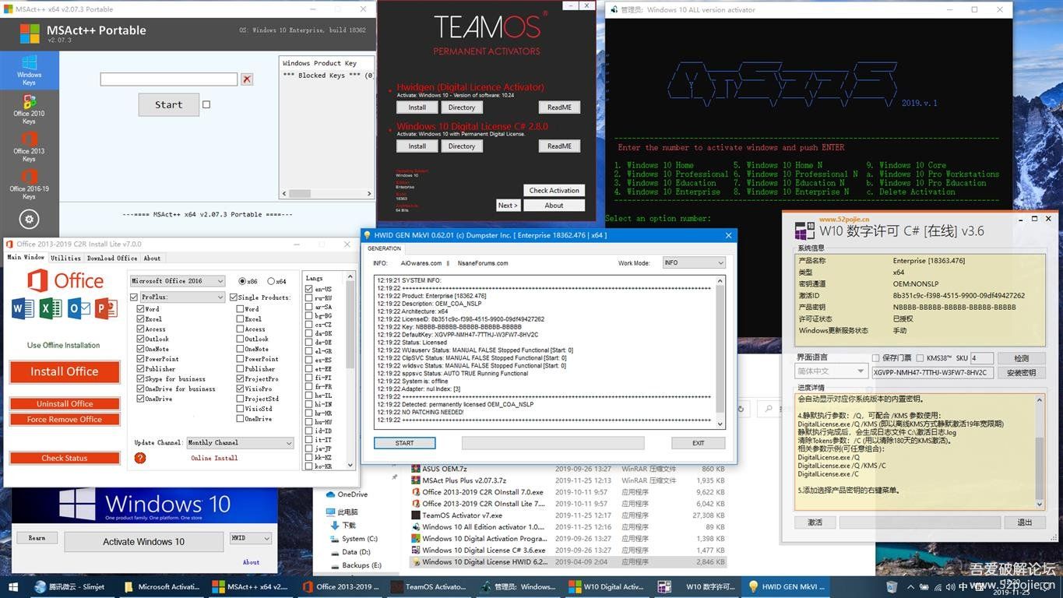Select x86 architecture radio button
Image resolution: width=1063 pixels, height=598 pixels.
click(241, 281)
